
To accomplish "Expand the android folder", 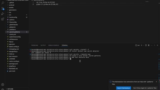I will (17, 5).
